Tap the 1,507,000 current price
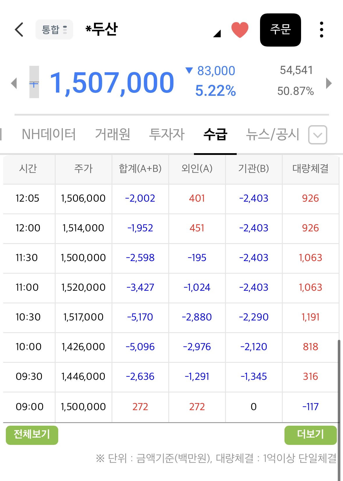 tap(112, 83)
